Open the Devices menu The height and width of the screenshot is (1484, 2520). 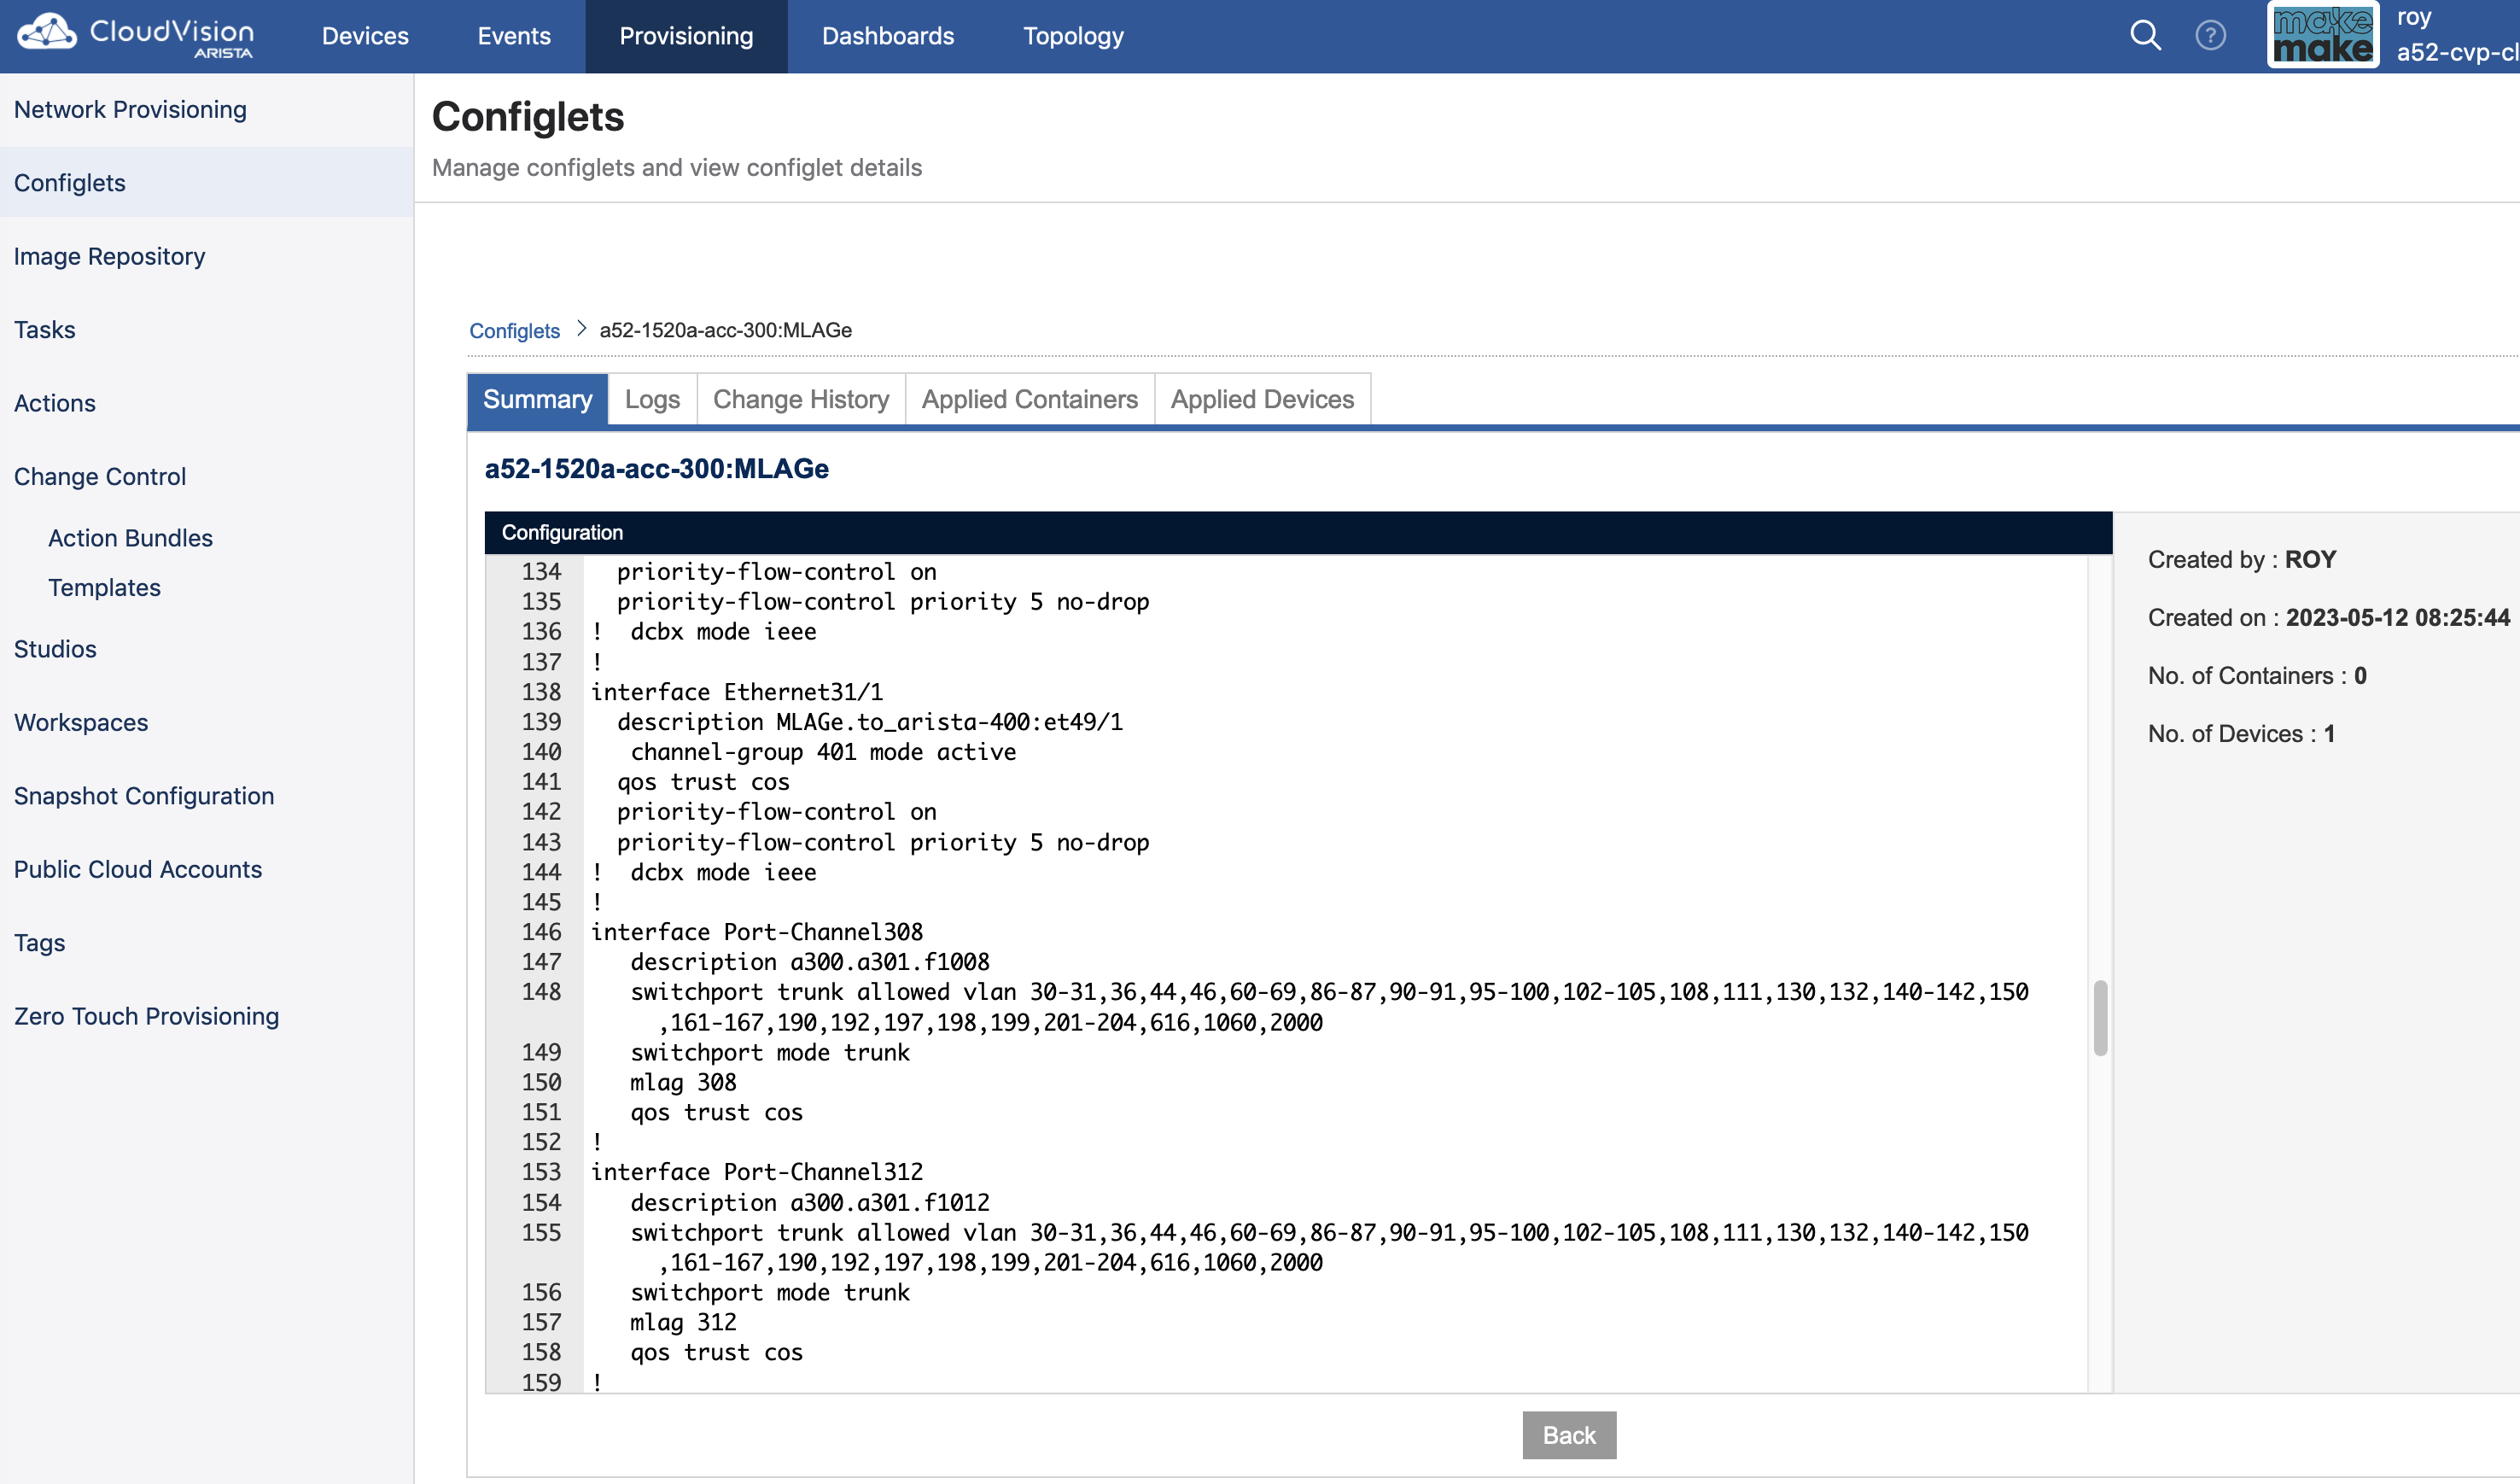[365, 36]
